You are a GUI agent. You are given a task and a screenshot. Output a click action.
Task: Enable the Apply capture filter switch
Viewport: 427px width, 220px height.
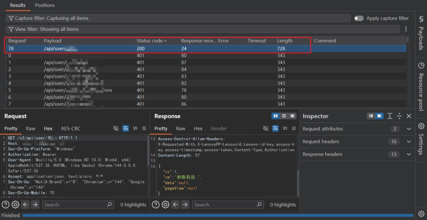pos(359,18)
